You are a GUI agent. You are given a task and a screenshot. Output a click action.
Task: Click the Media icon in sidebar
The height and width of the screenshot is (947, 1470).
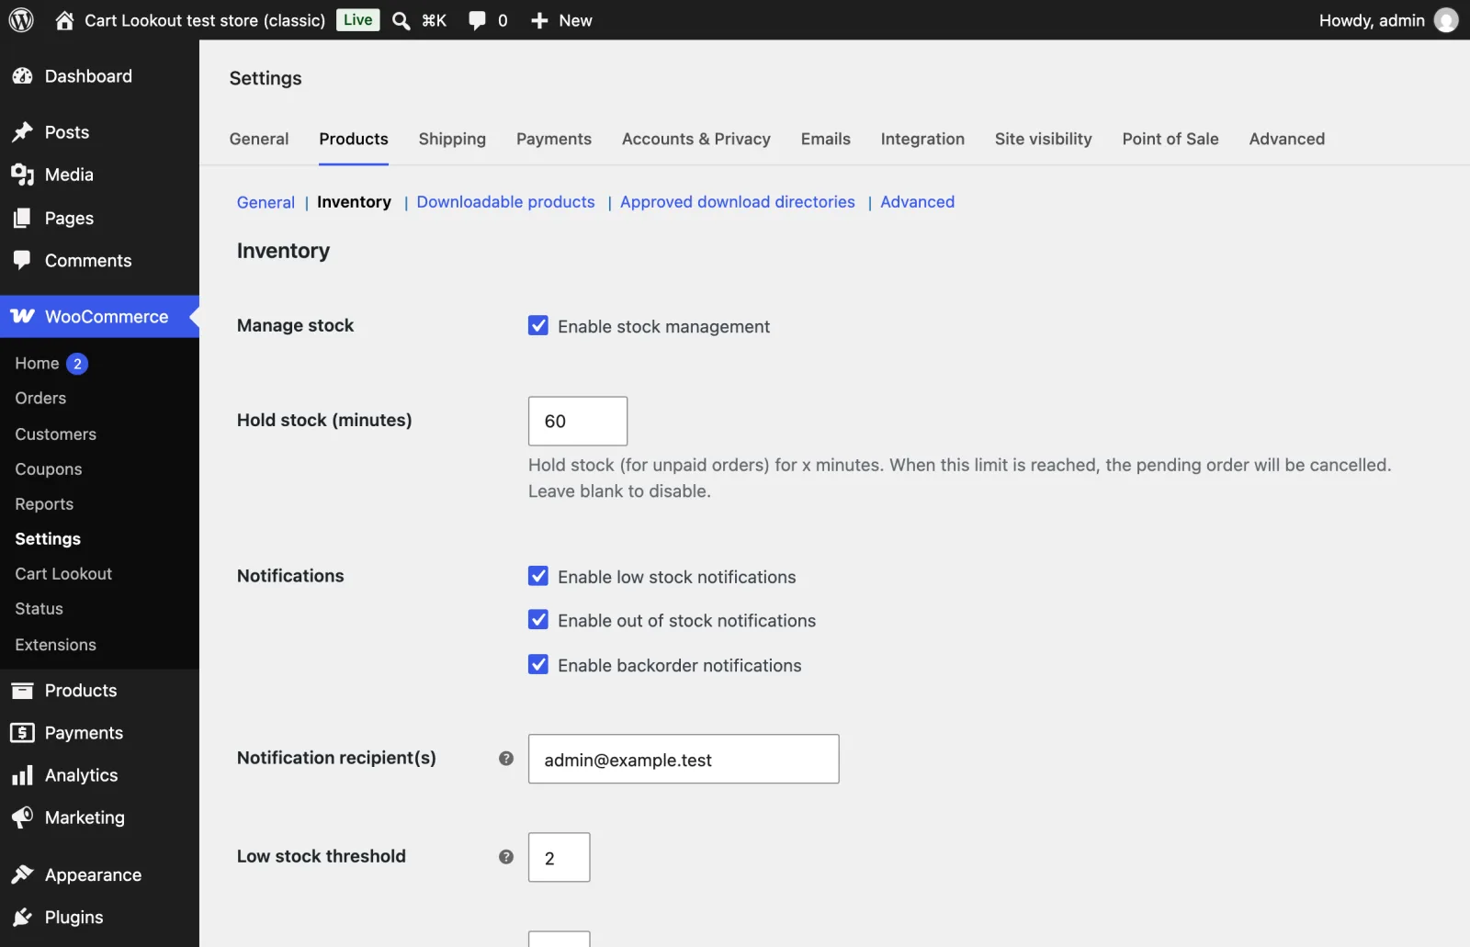tap(23, 175)
